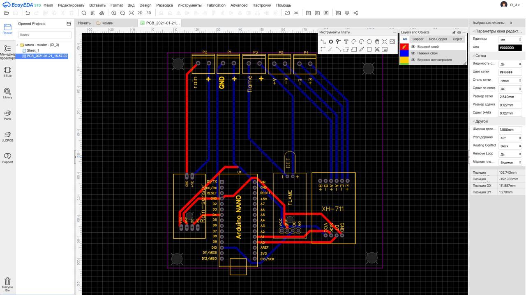
Task: Open the Support sidebar panel
Action: (x=7, y=158)
